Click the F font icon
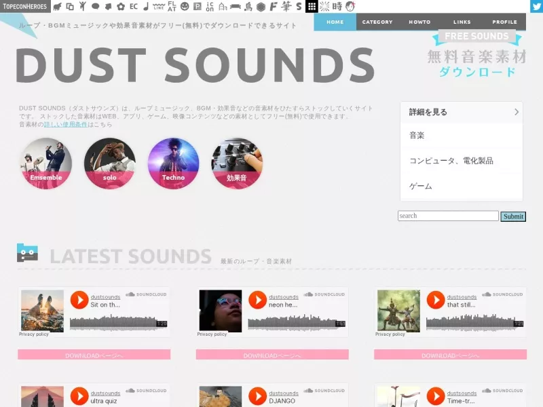 (274, 6)
